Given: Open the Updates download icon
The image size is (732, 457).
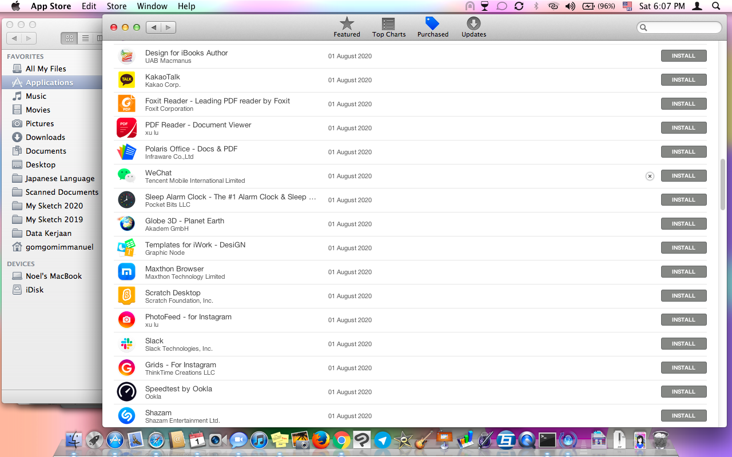Looking at the screenshot, I should 474,23.
